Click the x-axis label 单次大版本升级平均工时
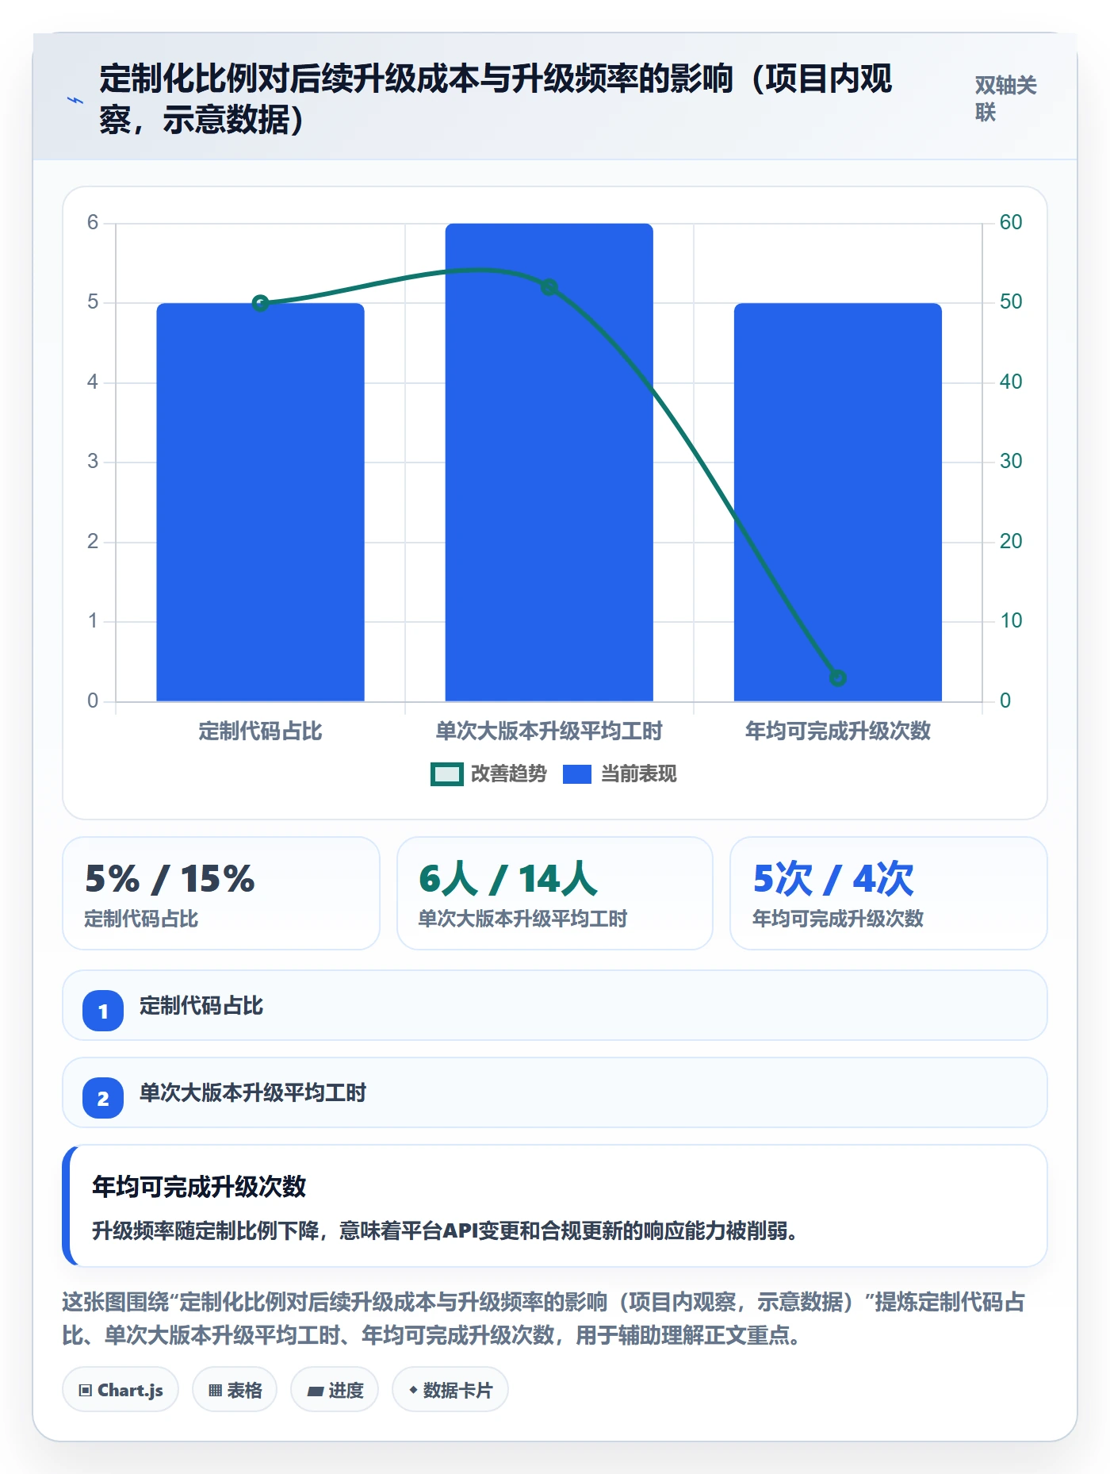Viewport: 1110px width, 1474px height. 549,731
